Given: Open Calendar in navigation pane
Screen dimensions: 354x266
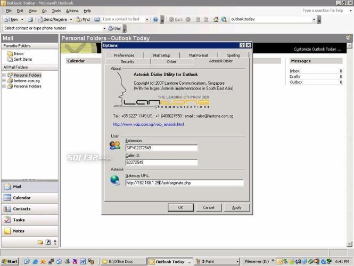Looking at the screenshot, I should pos(30,198).
